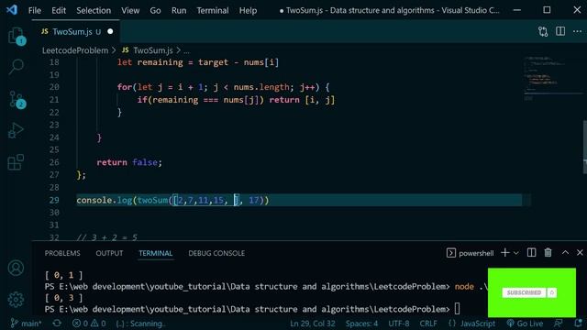The width and height of the screenshot is (587, 330).
Task: Click the SUBSCRIBED button overlay
Action: click(x=524, y=292)
